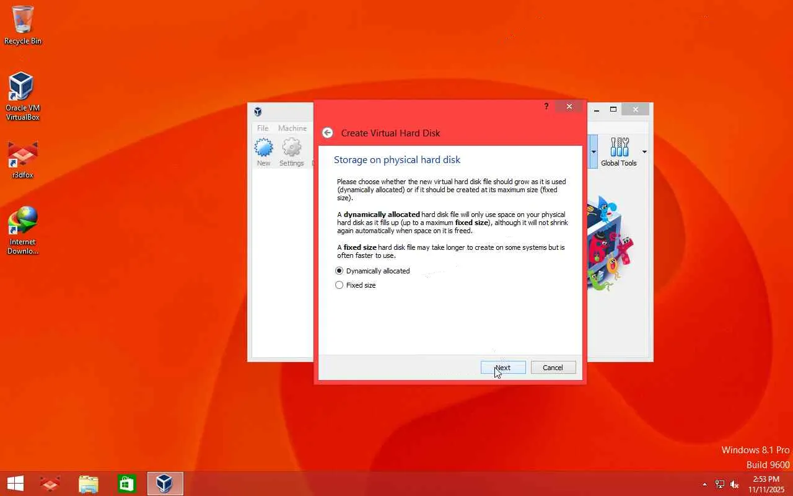Show hidden system tray icons
The image size is (793, 496).
tap(704, 484)
